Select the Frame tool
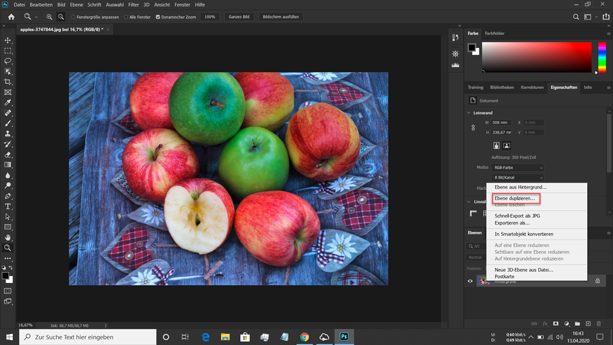613x345 pixels. point(8,92)
